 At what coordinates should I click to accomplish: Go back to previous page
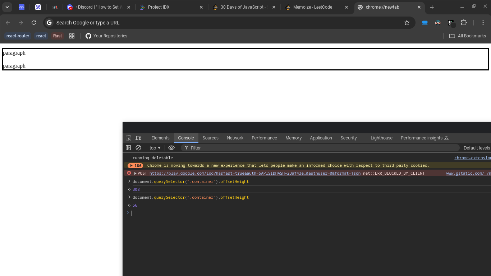tap(8, 23)
